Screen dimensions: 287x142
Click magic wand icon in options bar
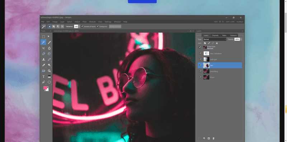(x=43, y=26)
